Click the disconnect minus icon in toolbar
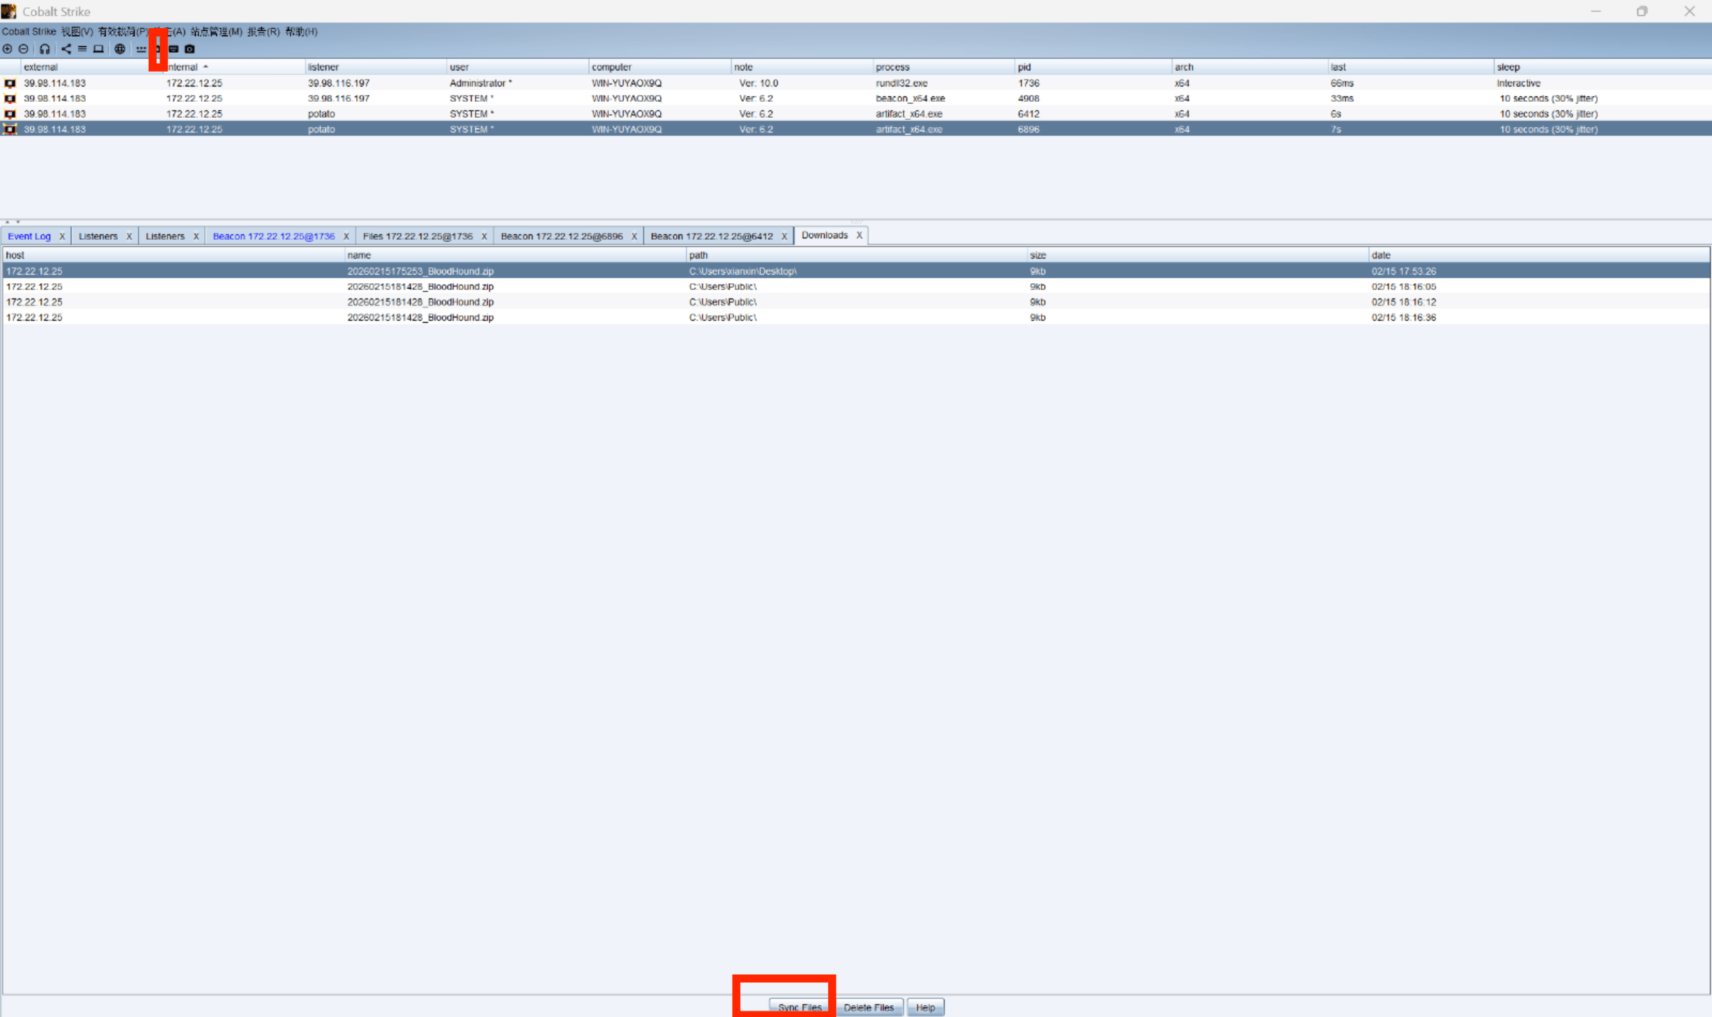The image size is (1712, 1017). pyautogui.click(x=23, y=49)
